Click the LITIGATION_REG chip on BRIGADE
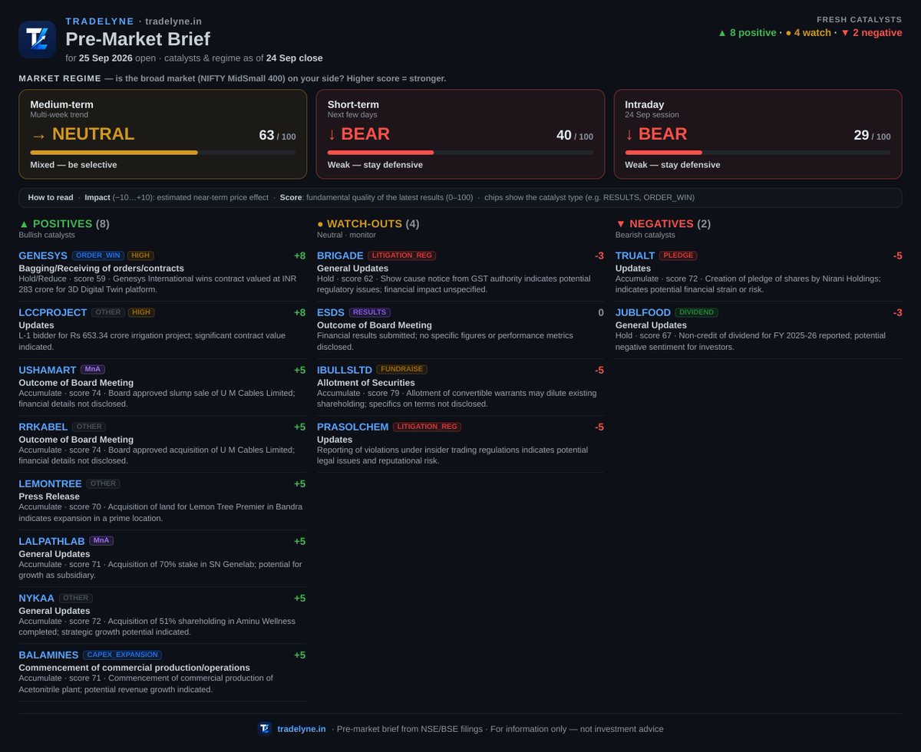The image size is (921, 752). click(401, 256)
